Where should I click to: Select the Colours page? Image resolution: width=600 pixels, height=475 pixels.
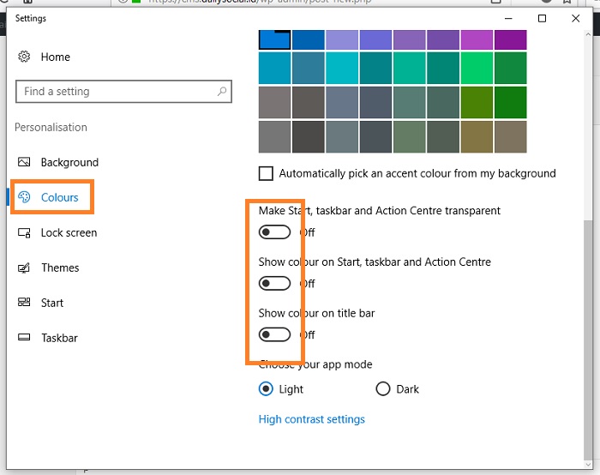coord(59,197)
